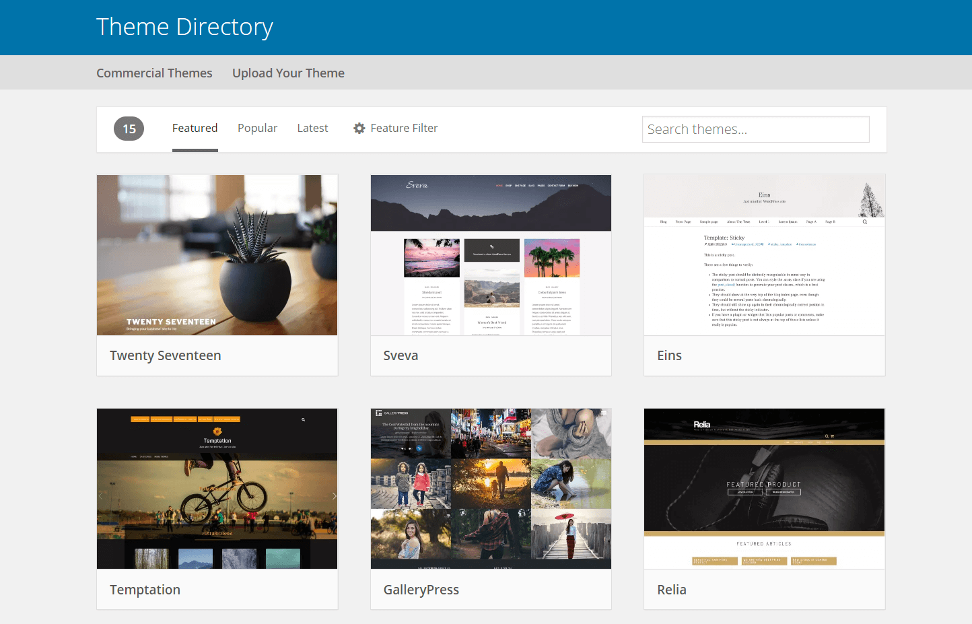Screen dimensions: 972x624
Task: Switch to the Popular tab
Action: 257,128
